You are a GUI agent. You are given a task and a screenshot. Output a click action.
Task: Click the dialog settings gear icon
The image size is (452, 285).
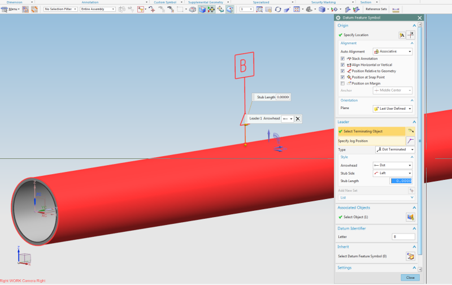(x=338, y=18)
